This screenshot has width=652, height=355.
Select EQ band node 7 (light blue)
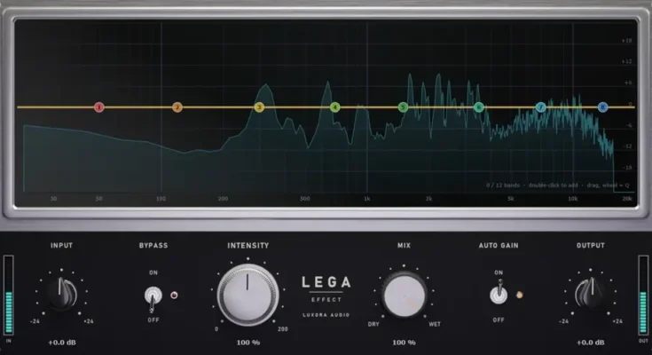540,107
